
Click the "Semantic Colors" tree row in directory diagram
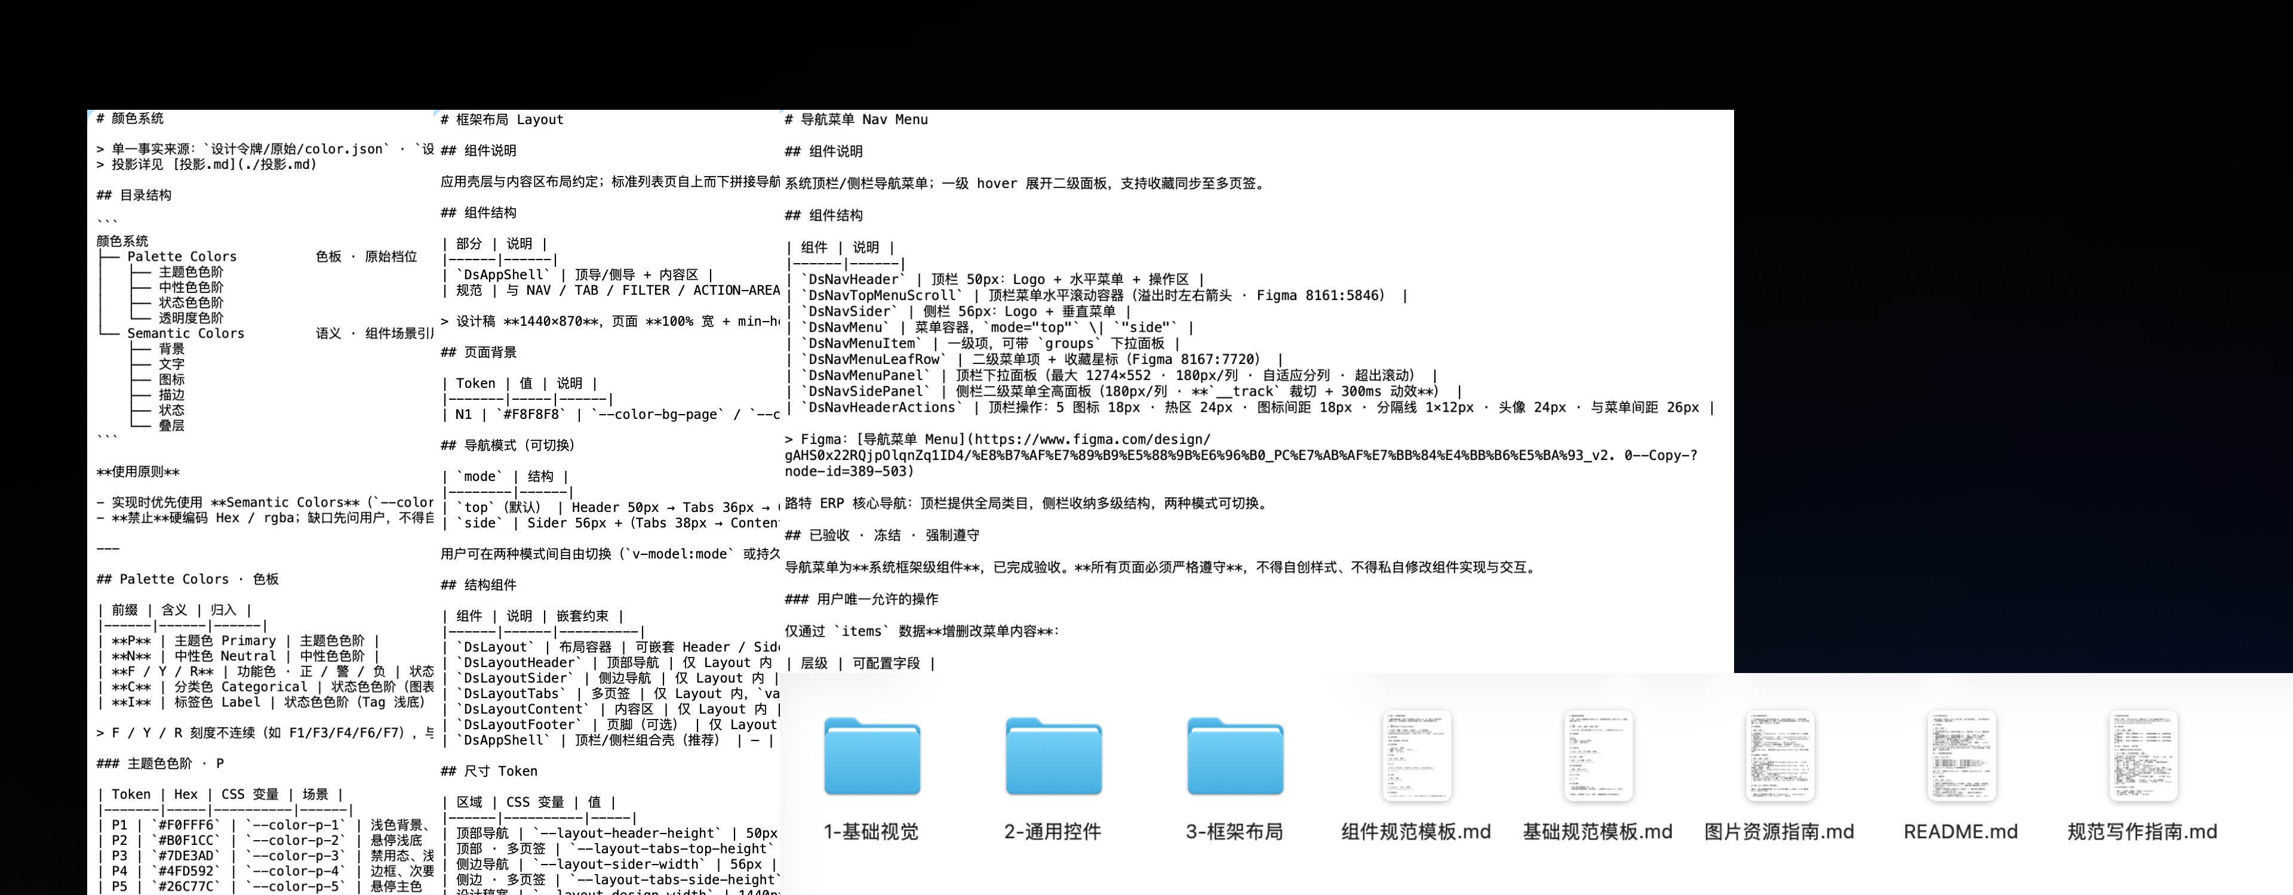coord(185,334)
